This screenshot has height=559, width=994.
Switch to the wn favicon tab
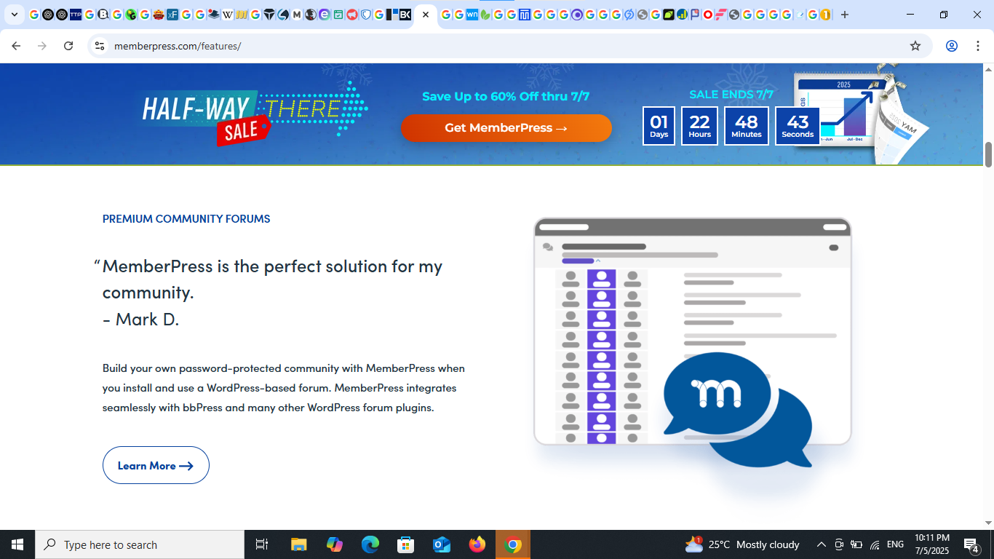(x=472, y=15)
